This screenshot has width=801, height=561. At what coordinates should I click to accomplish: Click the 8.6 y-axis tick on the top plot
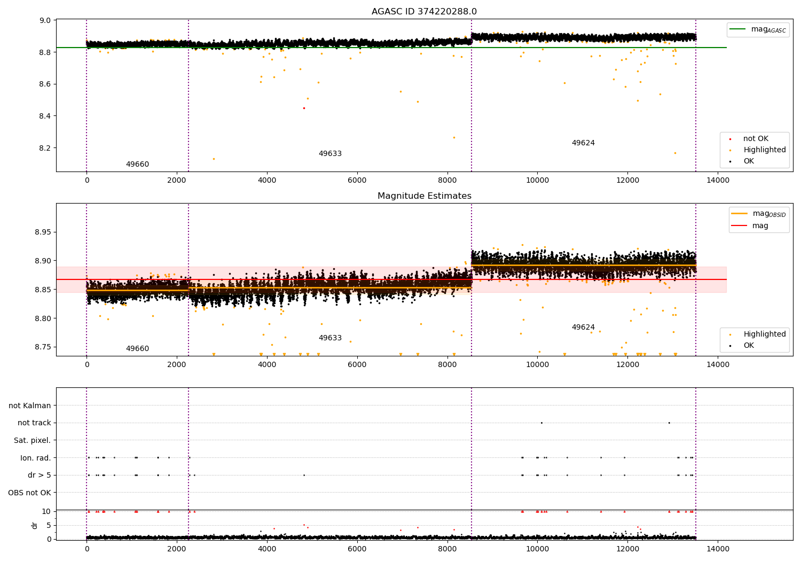[45, 84]
